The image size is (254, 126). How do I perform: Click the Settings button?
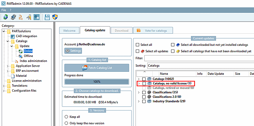point(73,51)
